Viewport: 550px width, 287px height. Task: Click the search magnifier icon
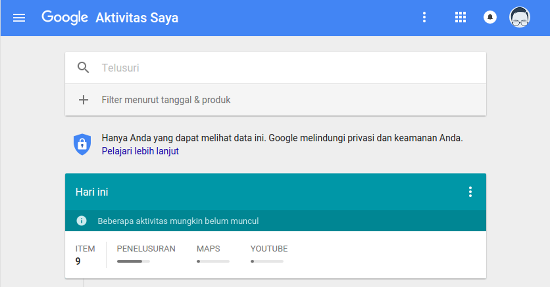tap(83, 68)
